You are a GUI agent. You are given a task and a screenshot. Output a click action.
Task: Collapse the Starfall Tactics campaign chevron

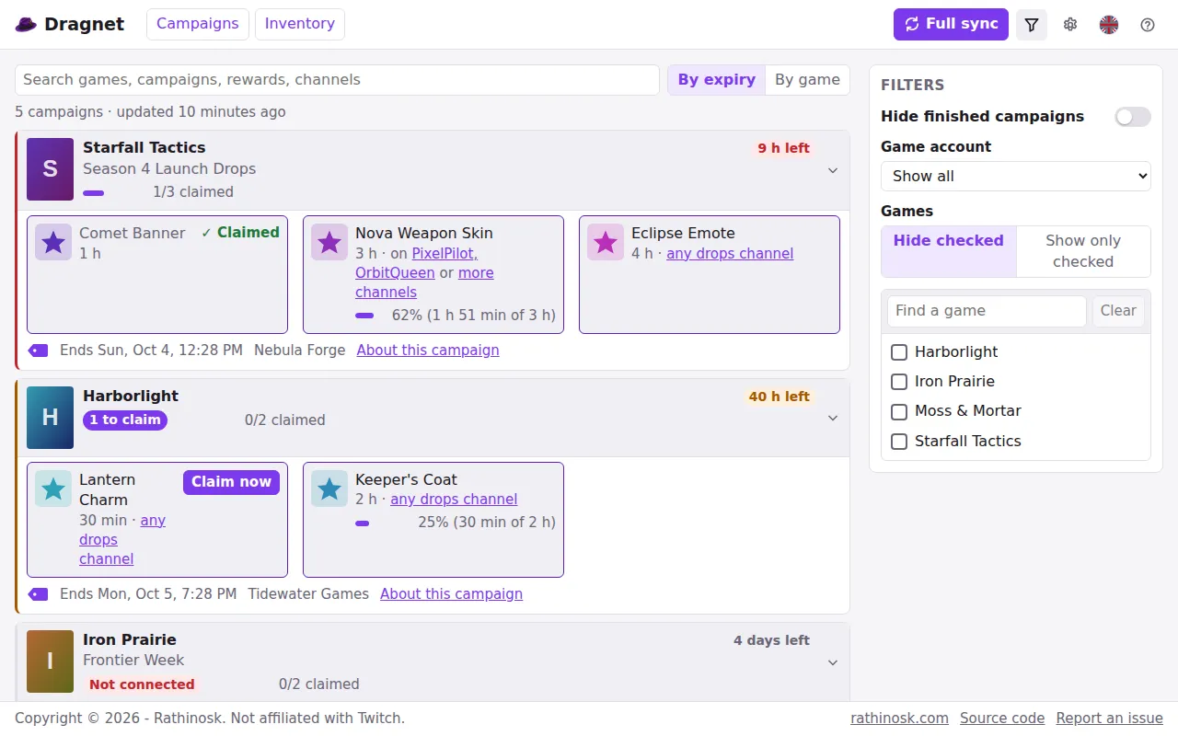click(x=833, y=170)
